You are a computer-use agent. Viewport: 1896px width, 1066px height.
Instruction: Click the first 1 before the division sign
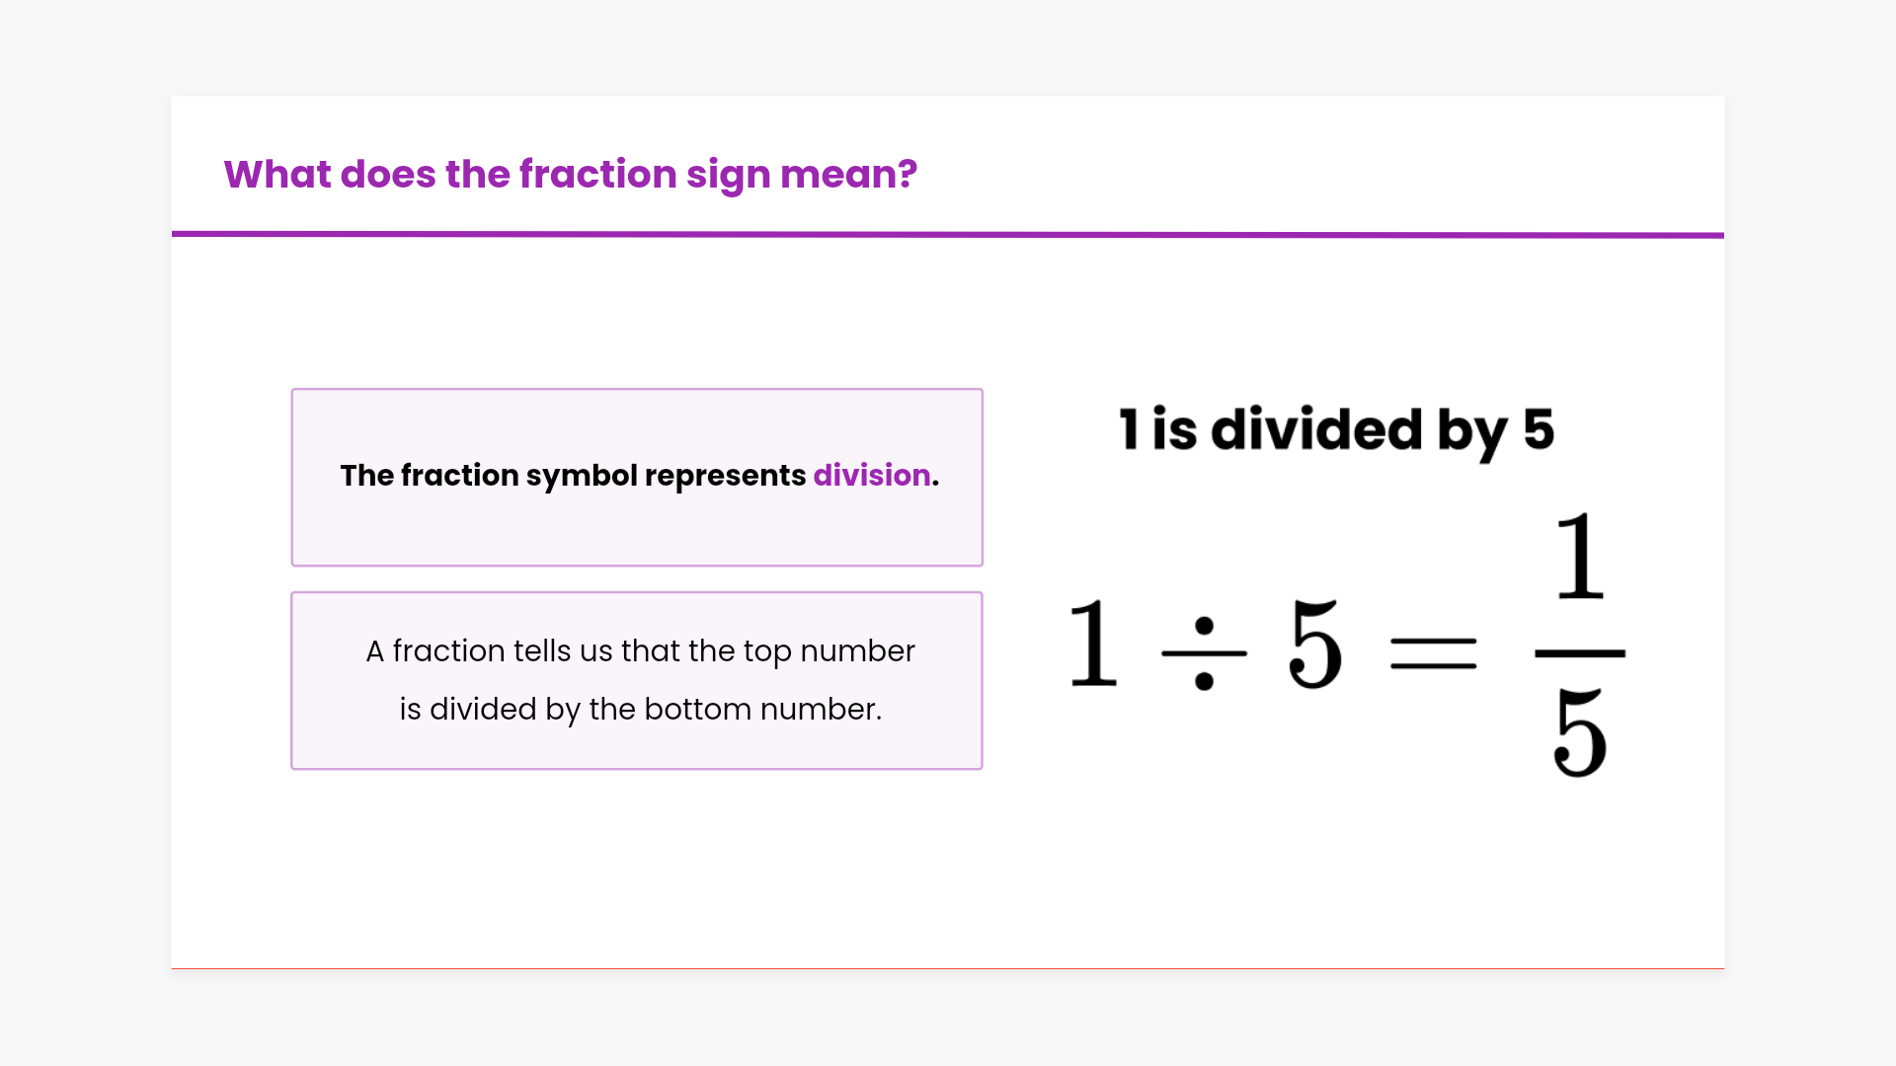[1093, 645]
